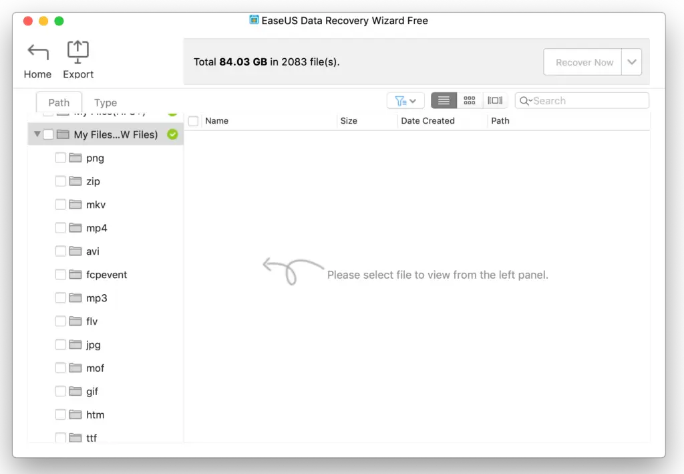Click the 'png' folder label

click(x=95, y=158)
